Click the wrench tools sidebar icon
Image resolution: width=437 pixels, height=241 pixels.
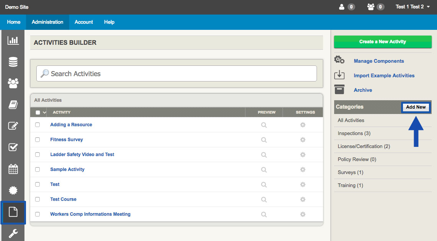coord(13,233)
